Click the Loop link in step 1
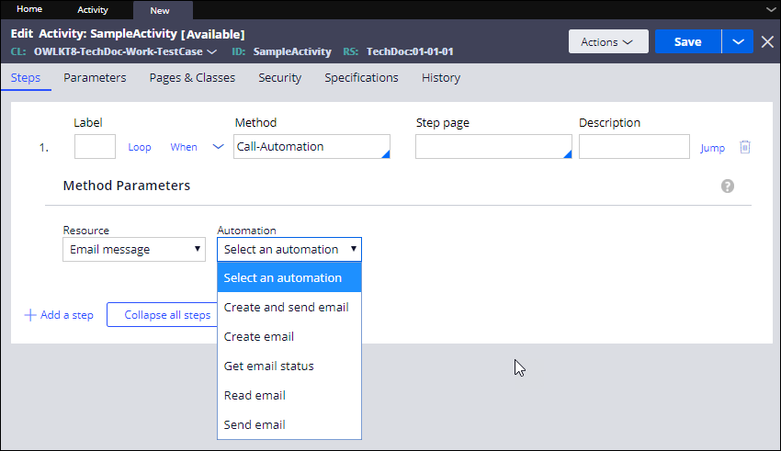The width and height of the screenshot is (781, 451). click(140, 147)
